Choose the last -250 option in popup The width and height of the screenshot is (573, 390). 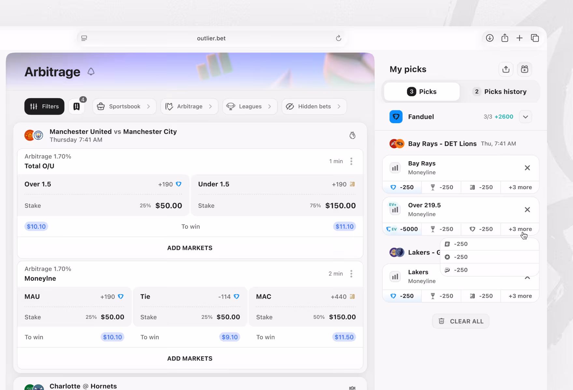pyautogui.click(x=489, y=270)
